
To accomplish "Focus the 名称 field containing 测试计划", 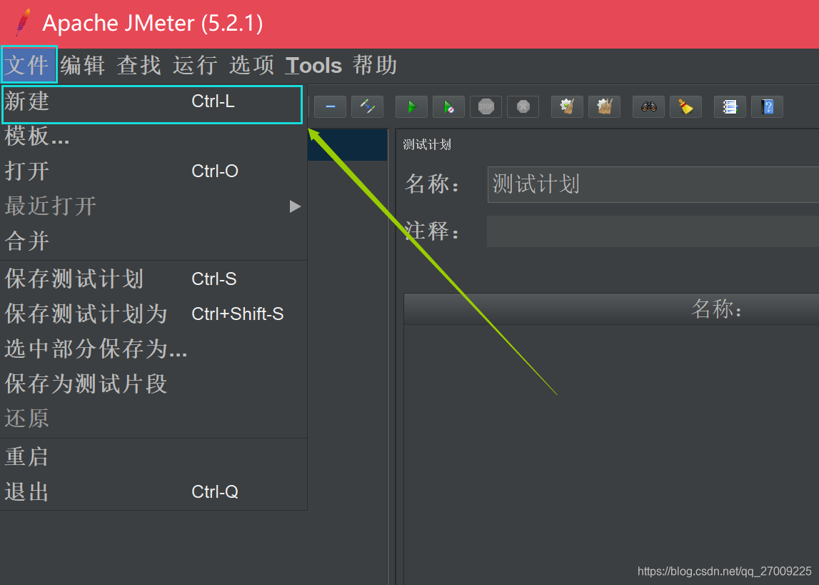I will 653,184.
